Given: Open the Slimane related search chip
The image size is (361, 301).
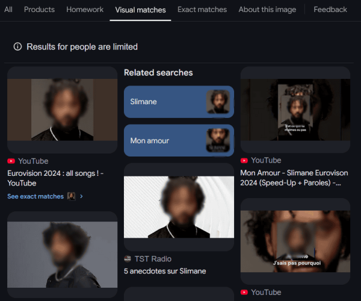Looking at the screenshot, I should [179, 102].
